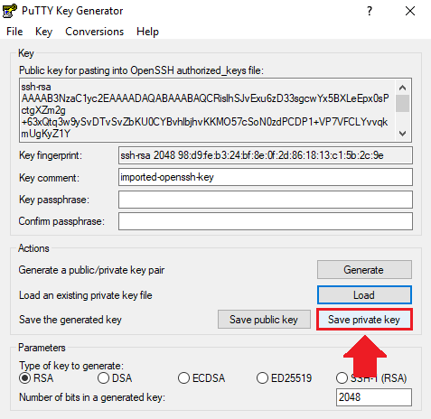Viewport: 431px width, 419px height.
Task: Click the Generate button
Action: pyautogui.click(x=364, y=270)
